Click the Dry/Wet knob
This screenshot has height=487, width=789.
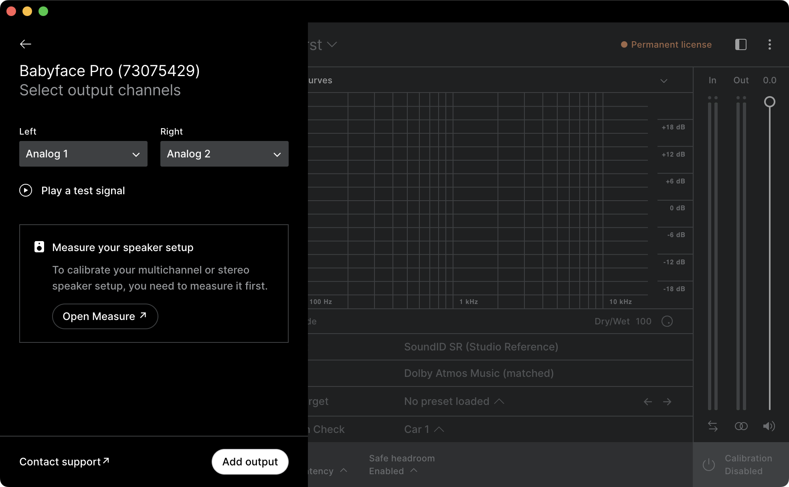(667, 321)
